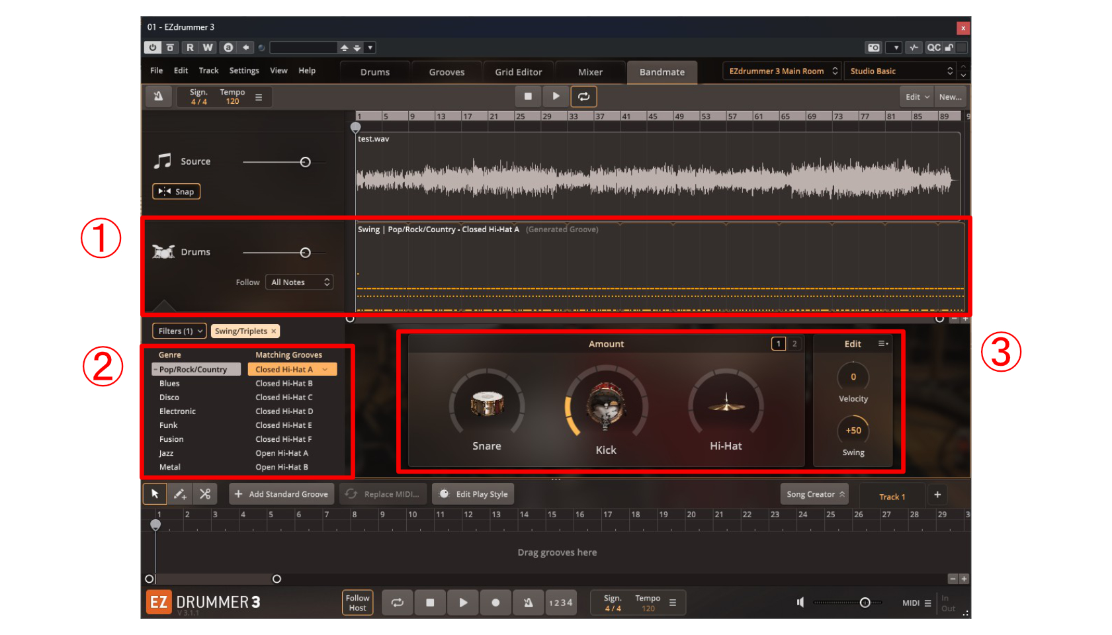
Task: Toggle the Snap button under Source
Action: coord(177,192)
